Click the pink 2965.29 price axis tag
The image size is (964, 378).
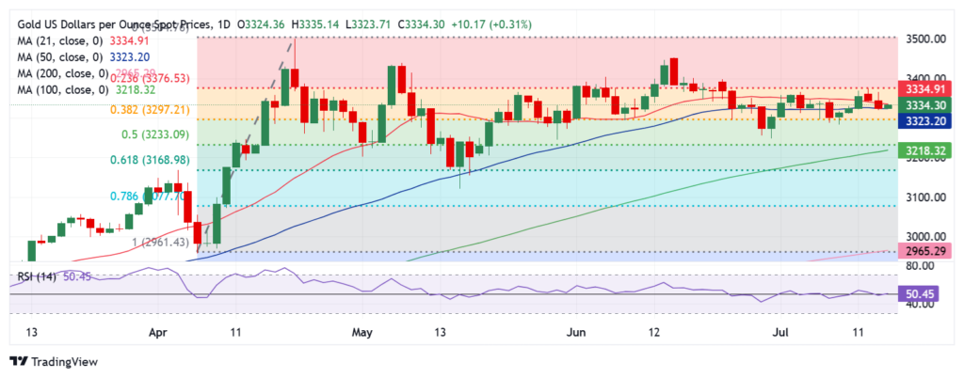[929, 253]
